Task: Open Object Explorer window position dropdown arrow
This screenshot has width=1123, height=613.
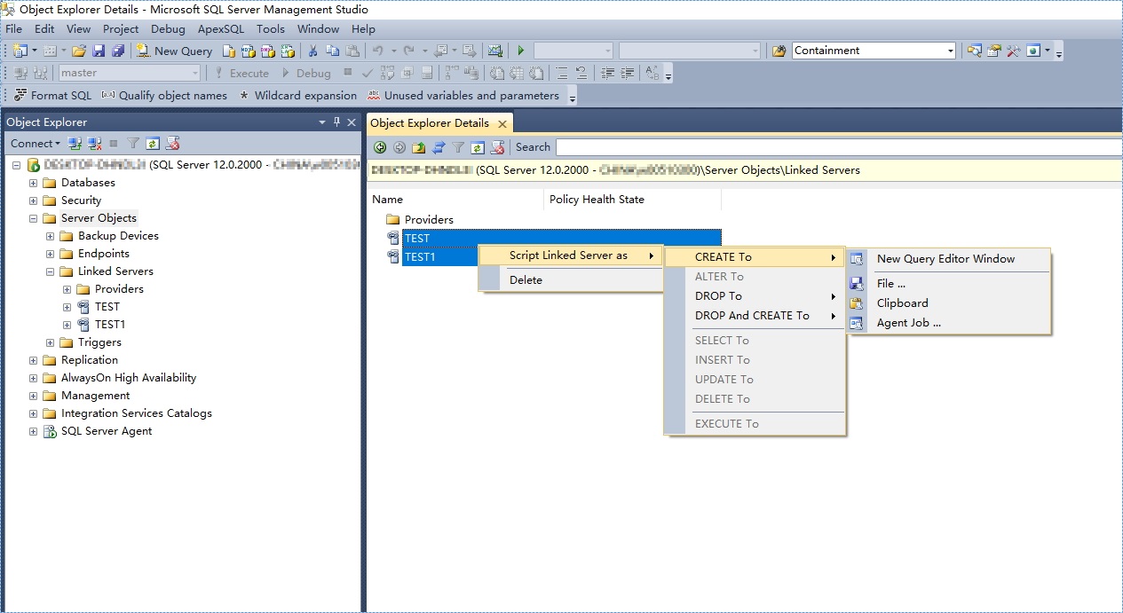Action: pyautogui.click(x=322, y=122)
